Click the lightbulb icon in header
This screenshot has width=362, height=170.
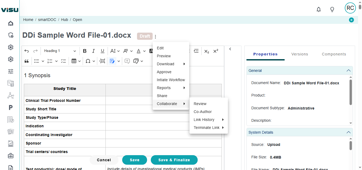332,10
